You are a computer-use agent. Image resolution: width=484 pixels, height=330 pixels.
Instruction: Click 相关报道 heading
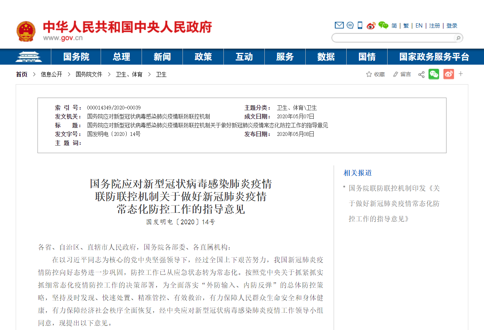[x=358, y=173]
